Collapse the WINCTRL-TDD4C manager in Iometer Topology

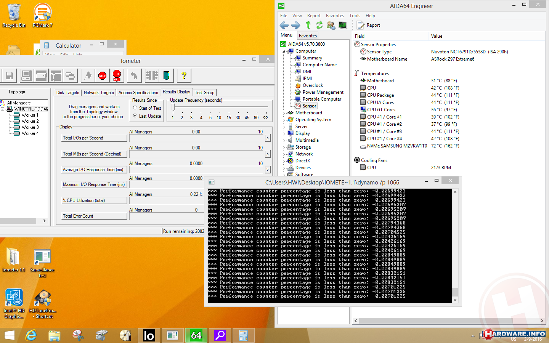click(3, 109)
